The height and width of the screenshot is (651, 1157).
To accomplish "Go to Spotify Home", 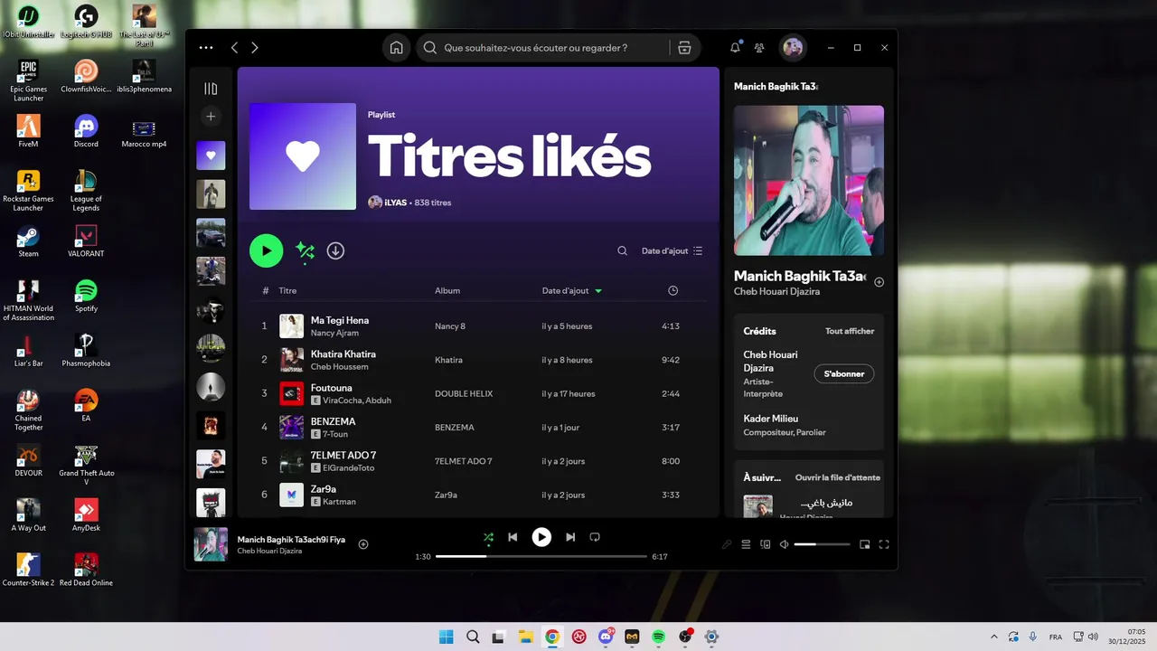I will [x=396, y=48].
